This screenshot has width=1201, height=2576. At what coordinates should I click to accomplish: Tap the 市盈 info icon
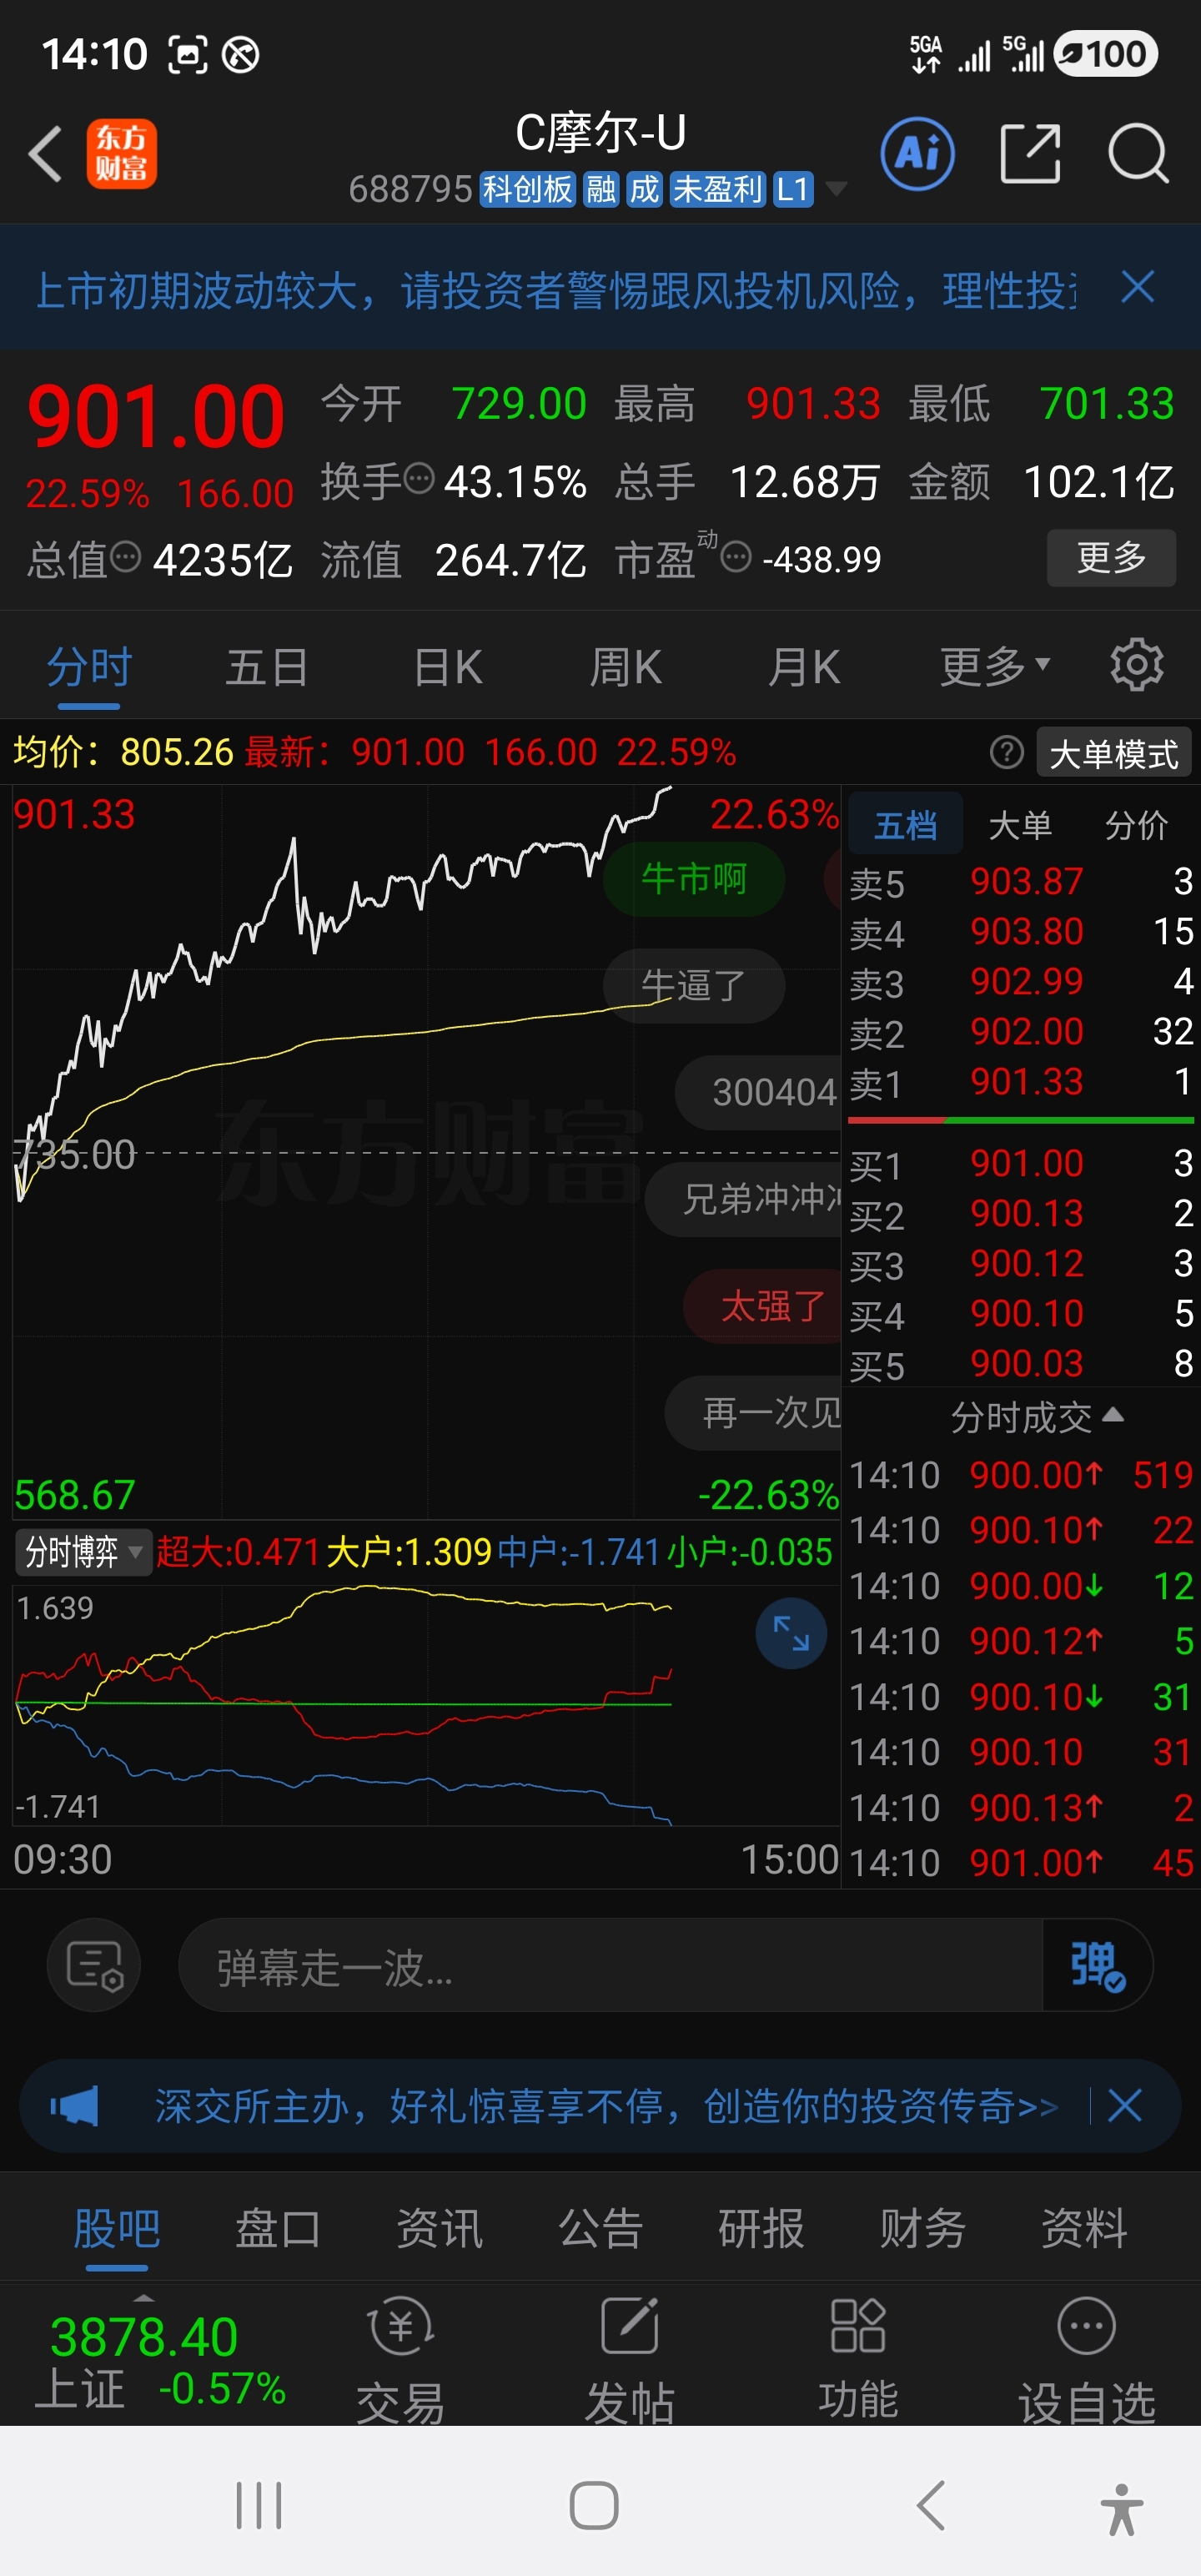[736, 557]
